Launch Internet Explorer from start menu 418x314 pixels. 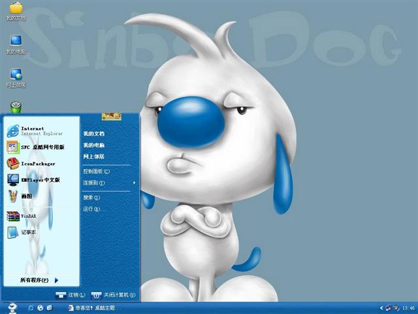13,131
